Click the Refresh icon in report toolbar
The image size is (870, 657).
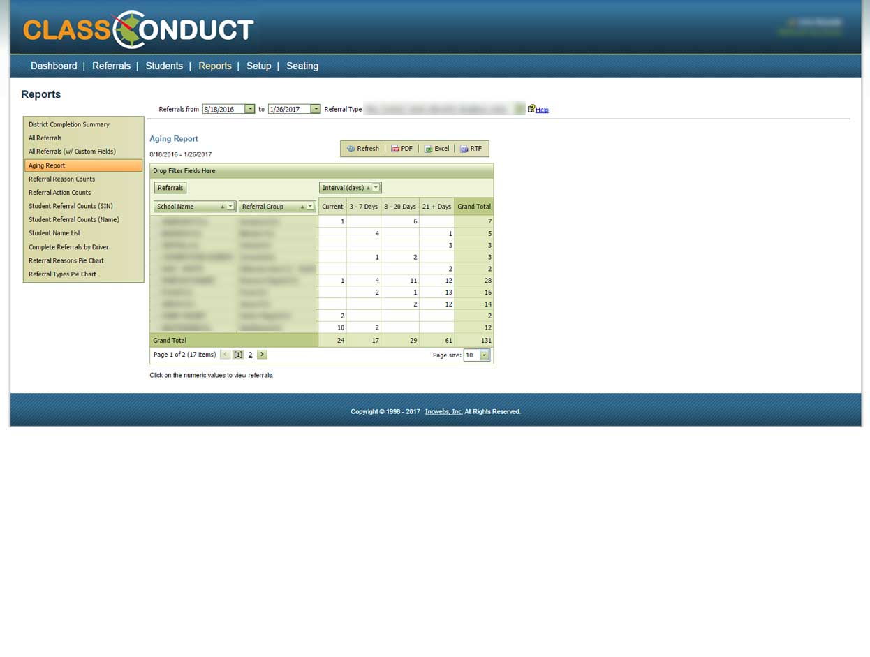[351, 149]
